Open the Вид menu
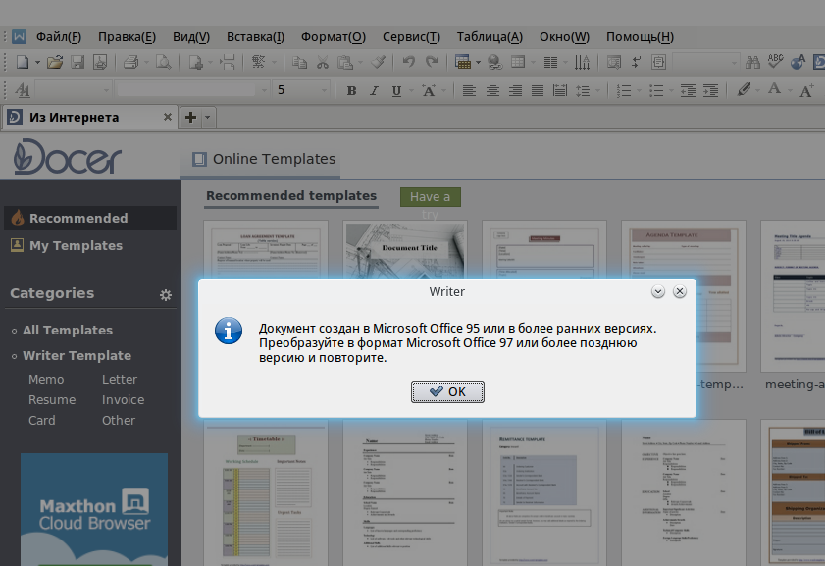The image size is (825, 566). point(191,37)
